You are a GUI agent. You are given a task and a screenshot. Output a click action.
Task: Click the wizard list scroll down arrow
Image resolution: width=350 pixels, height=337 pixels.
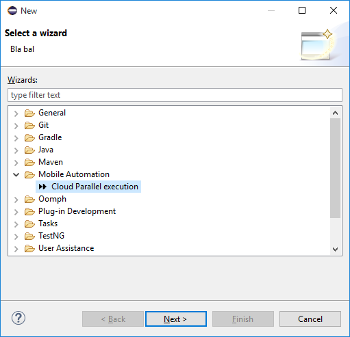(335, 249)
